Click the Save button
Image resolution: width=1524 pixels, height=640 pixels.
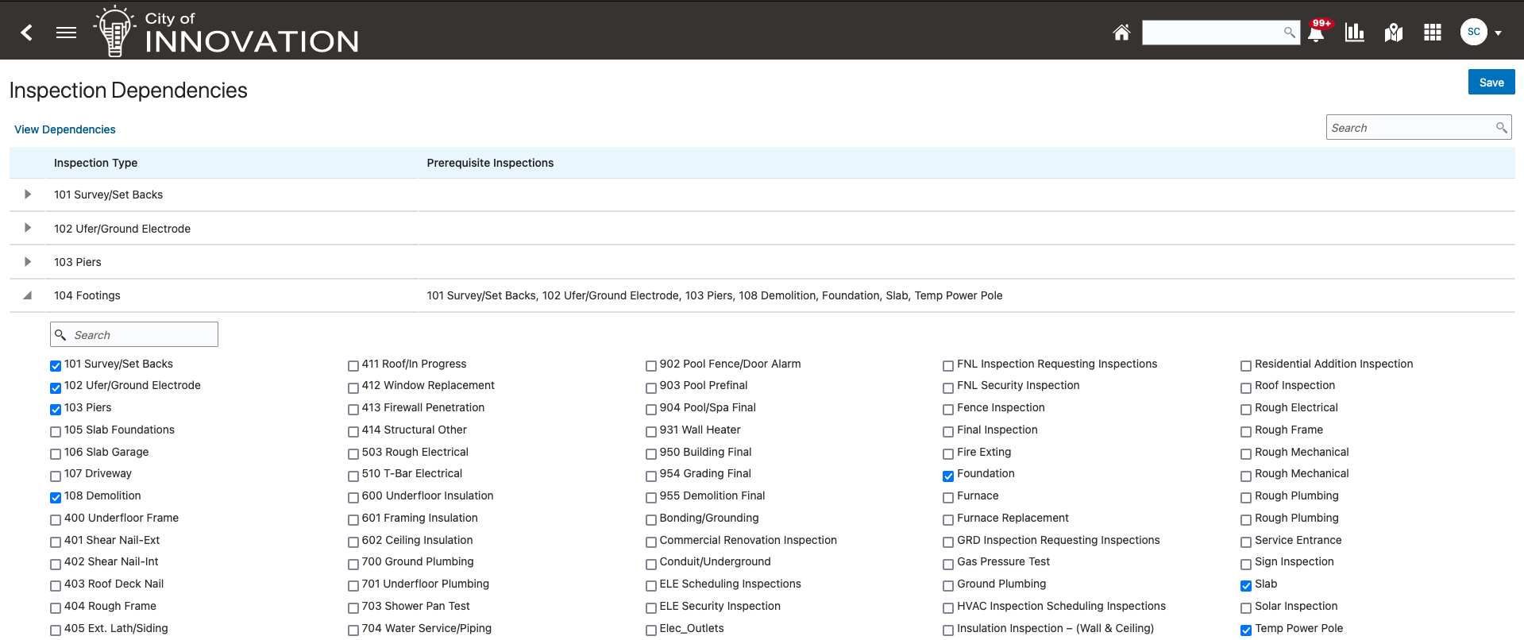coord(1491,83)
